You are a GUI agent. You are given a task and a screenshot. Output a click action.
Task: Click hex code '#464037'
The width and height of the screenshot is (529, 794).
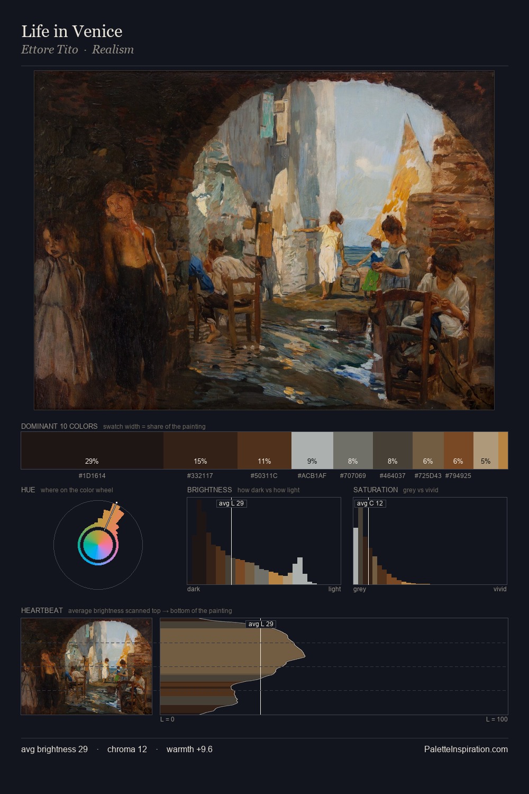pos(393,476)
